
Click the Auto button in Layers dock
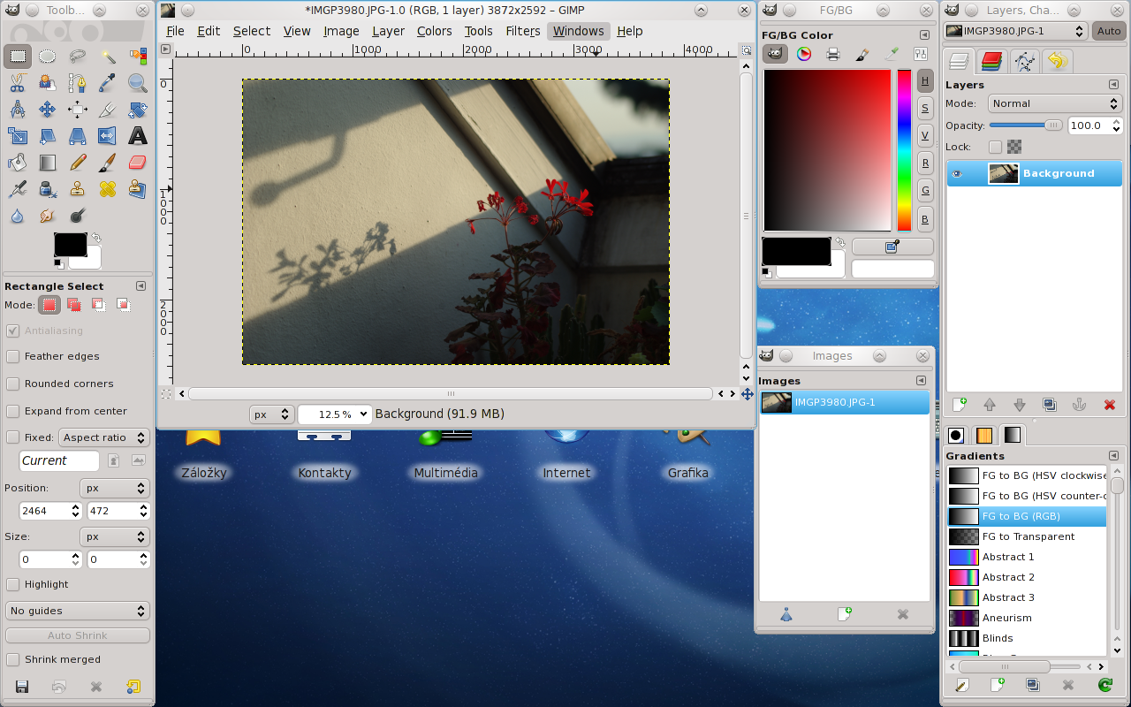point(1109,31)
